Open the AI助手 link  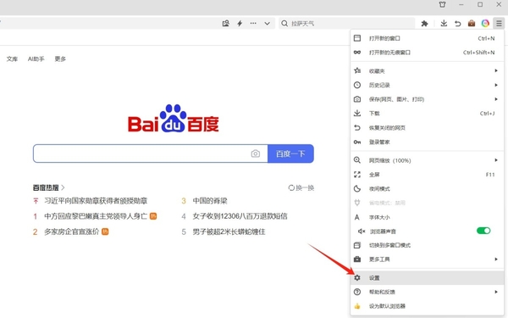coord(36,59)
